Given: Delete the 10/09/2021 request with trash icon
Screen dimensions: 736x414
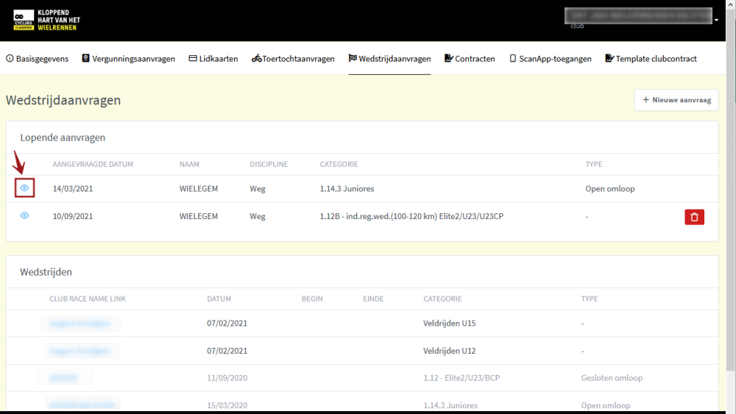Looking at the screenshot, I should click(694, 217).
